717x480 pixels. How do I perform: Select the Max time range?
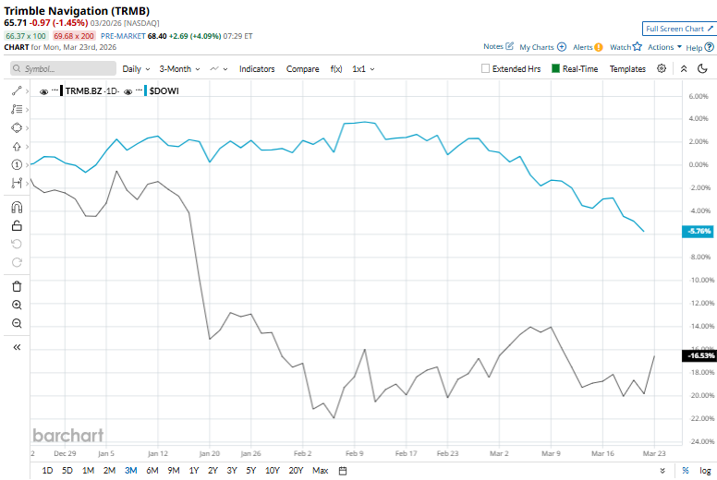coord(320,471)
